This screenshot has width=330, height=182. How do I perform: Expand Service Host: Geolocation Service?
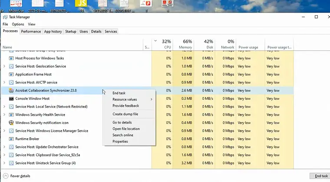tap(4, 66)
